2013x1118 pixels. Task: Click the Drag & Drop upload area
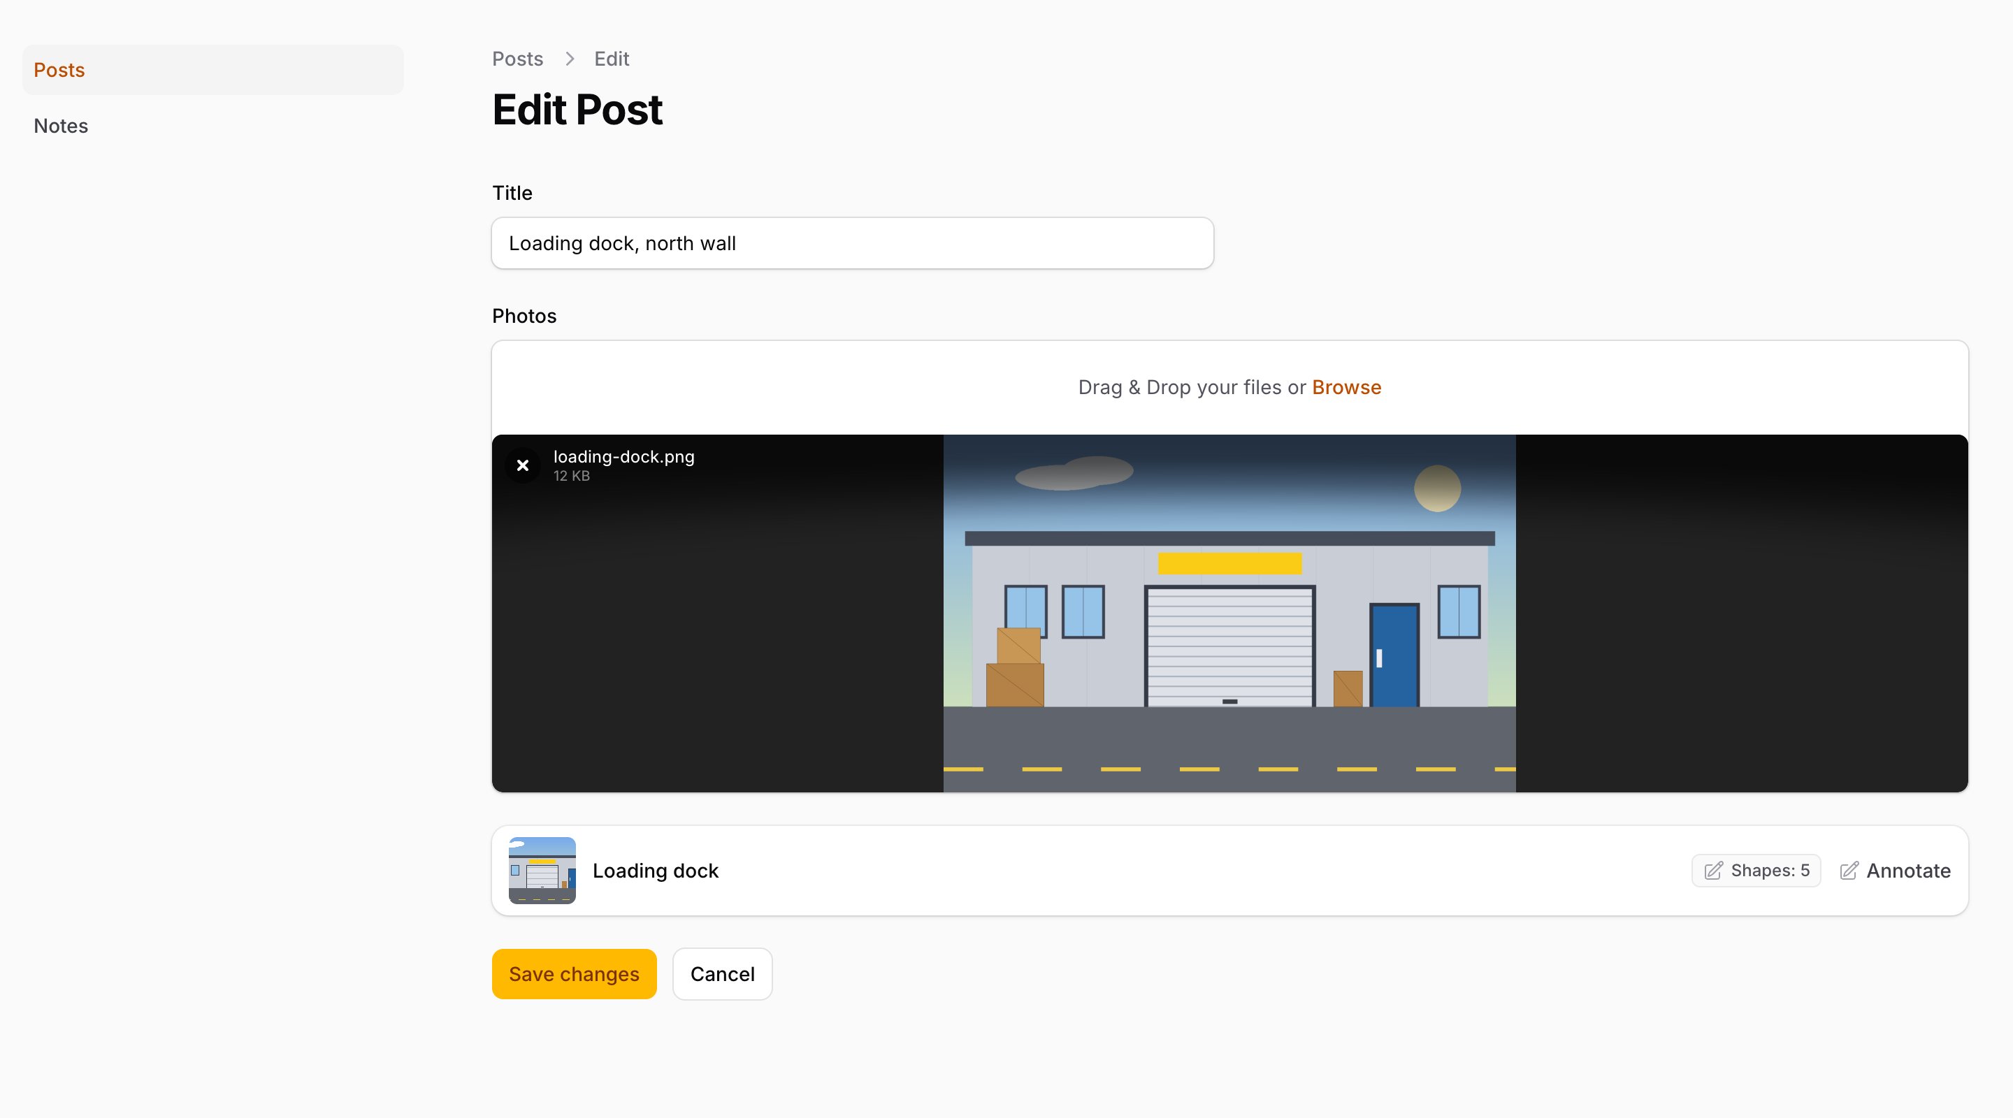click(1229, 388)
